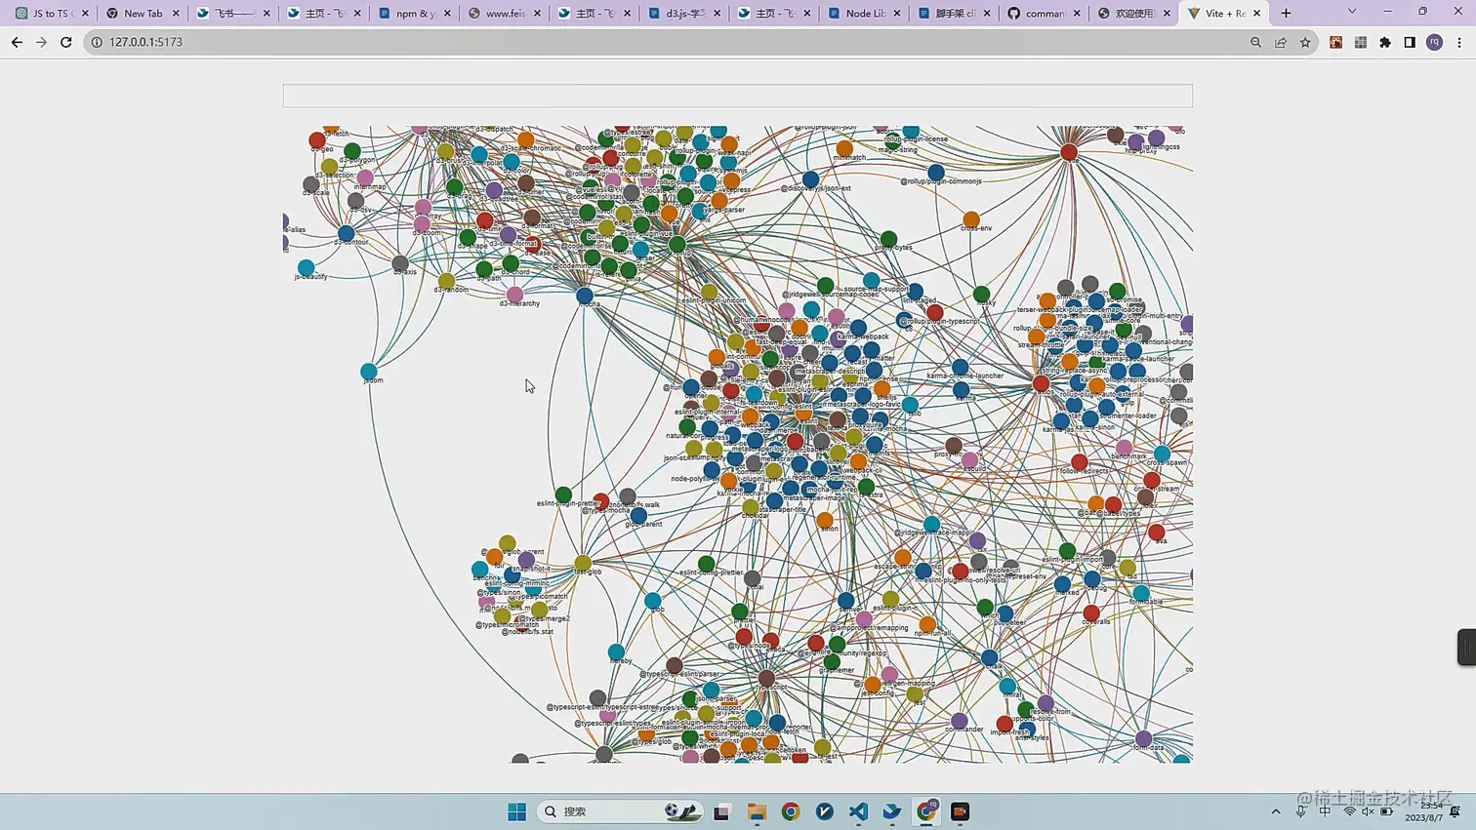Select the eslint-config-prettier node
Viewport: 1476px width, 830px height.
pos(707,564)
